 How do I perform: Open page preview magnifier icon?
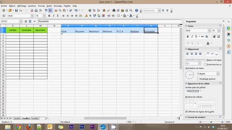[x=40, y=10]
